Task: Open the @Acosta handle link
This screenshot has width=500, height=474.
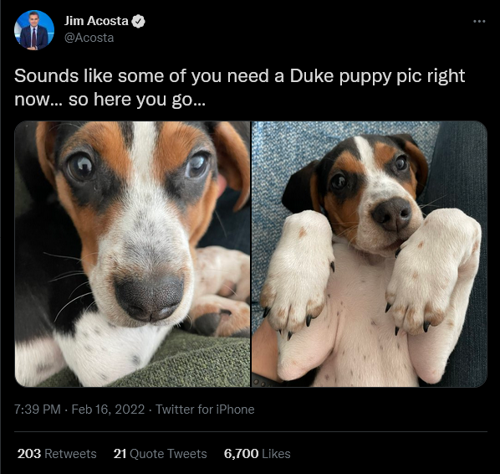Action: pyautogui.click(x=89, y=38)
